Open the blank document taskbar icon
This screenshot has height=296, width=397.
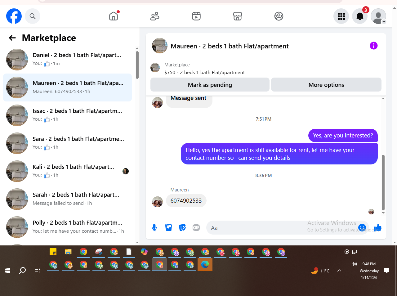pos(129,252)
